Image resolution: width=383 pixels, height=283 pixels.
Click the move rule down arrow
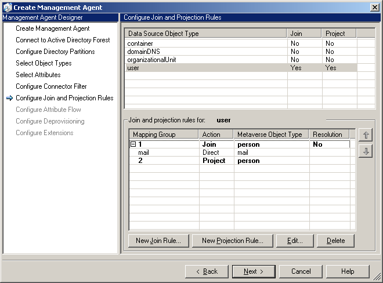point(366,151)
